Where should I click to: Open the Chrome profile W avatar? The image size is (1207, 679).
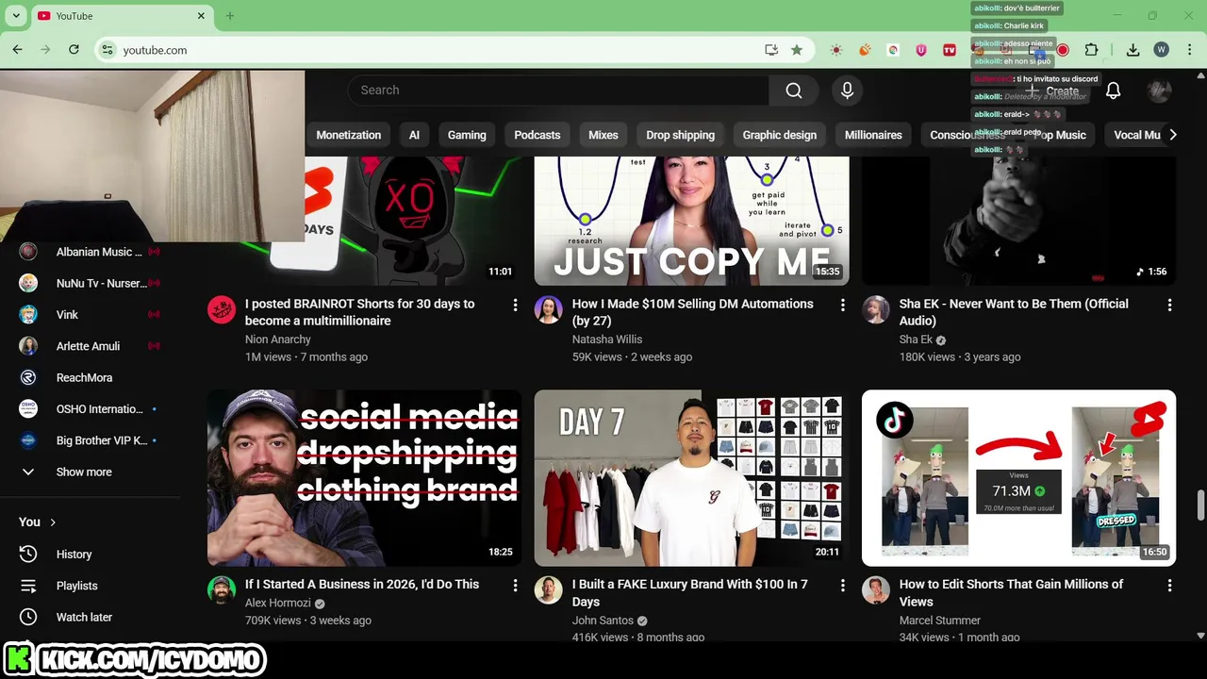tap(1161, 50)
